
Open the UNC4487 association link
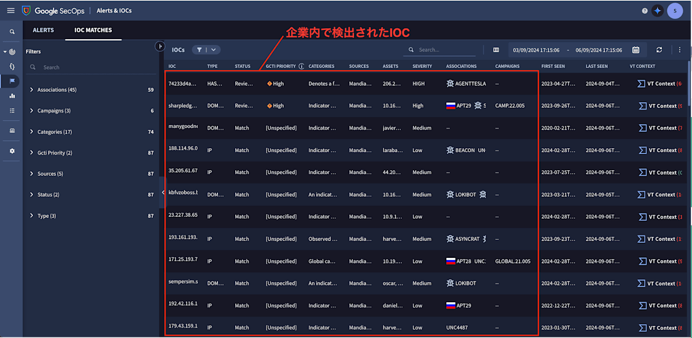click(458, 328)
